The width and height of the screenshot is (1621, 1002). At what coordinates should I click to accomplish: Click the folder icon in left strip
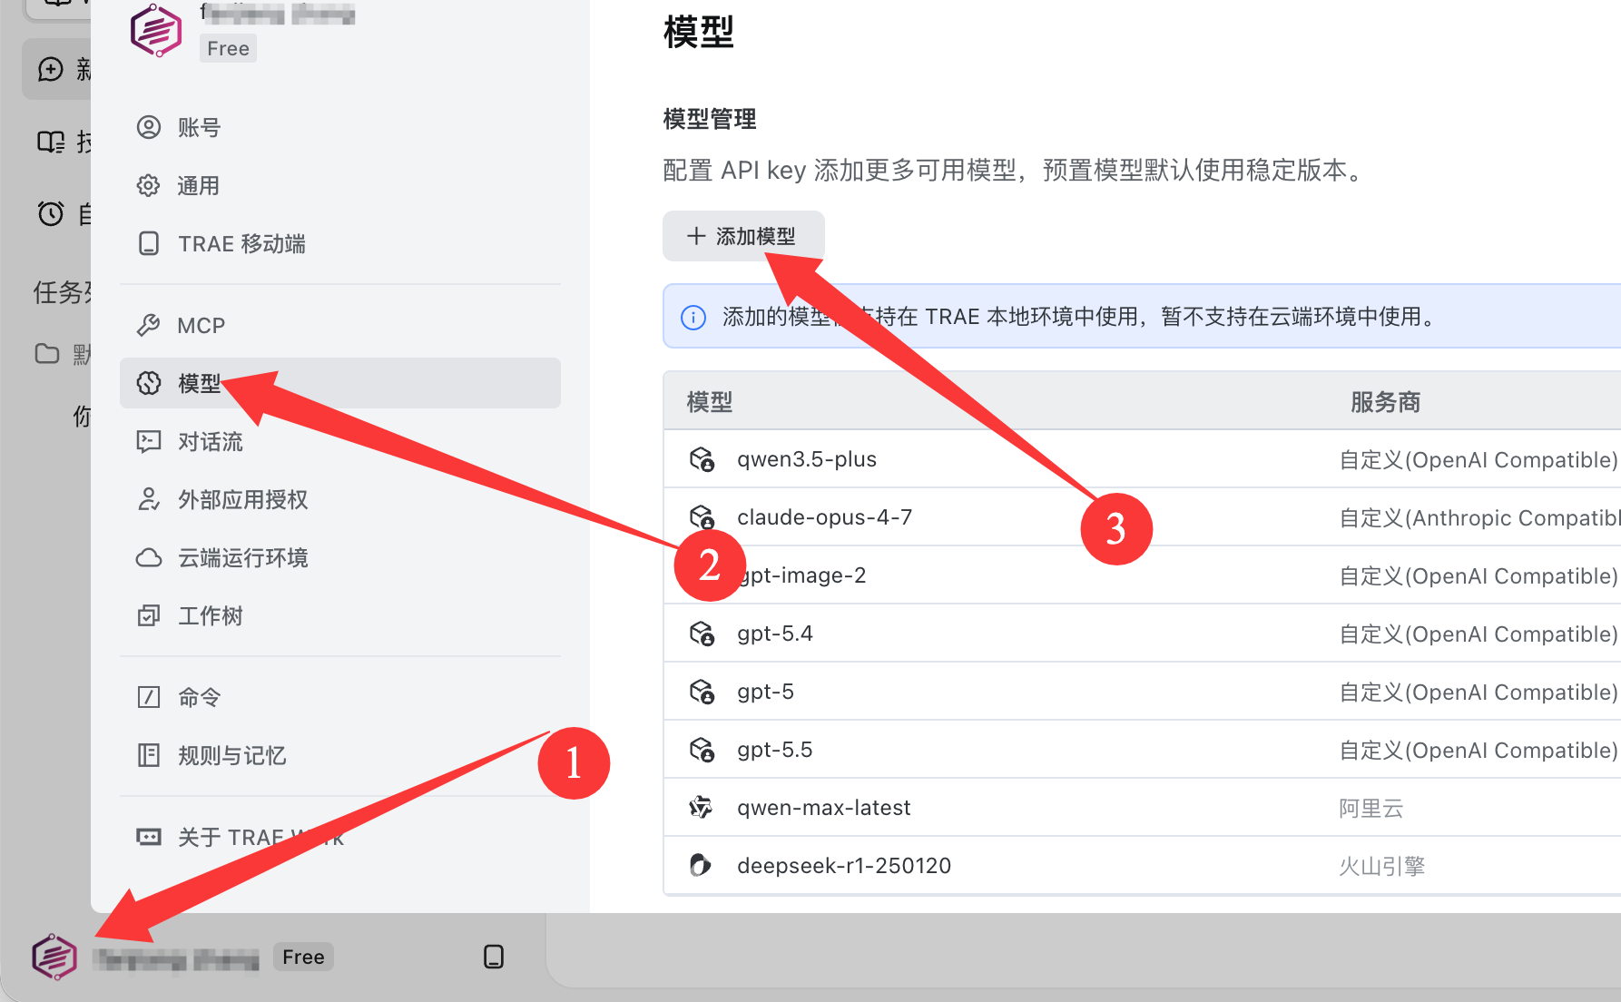tap(47, 353)
